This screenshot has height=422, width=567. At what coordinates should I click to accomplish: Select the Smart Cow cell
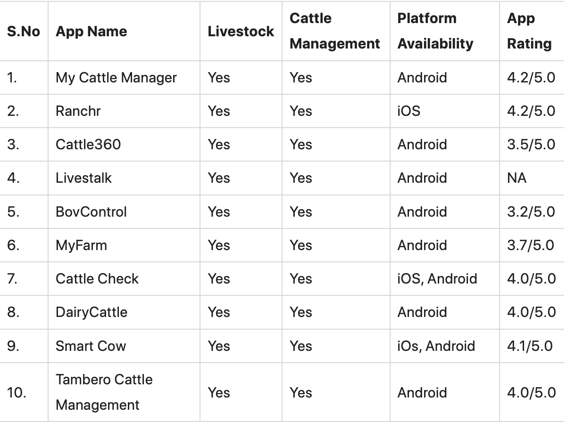click(91, 346)
